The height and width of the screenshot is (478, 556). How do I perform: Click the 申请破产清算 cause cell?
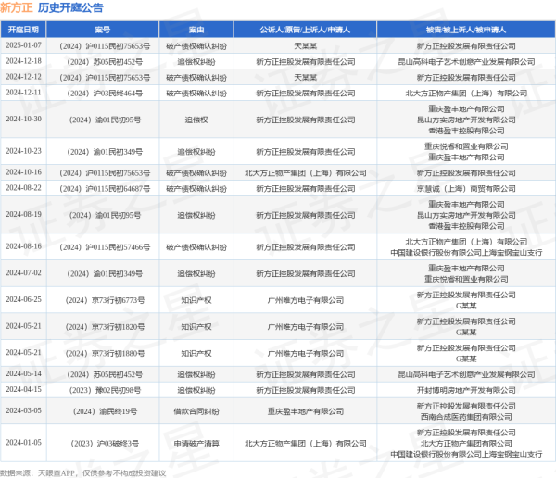click(196, 443)
